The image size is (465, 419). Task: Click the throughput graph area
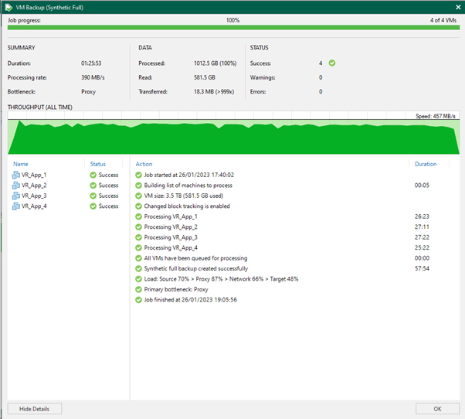pos(233,133)
